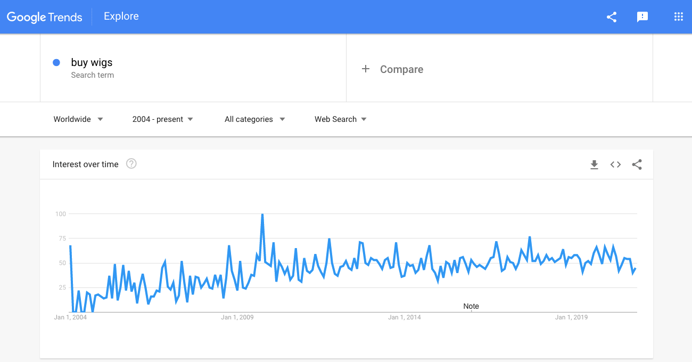Share the Interest over time chart

(637, 164)
